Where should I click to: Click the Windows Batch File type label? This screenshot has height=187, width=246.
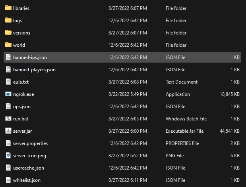coord(186,119)
